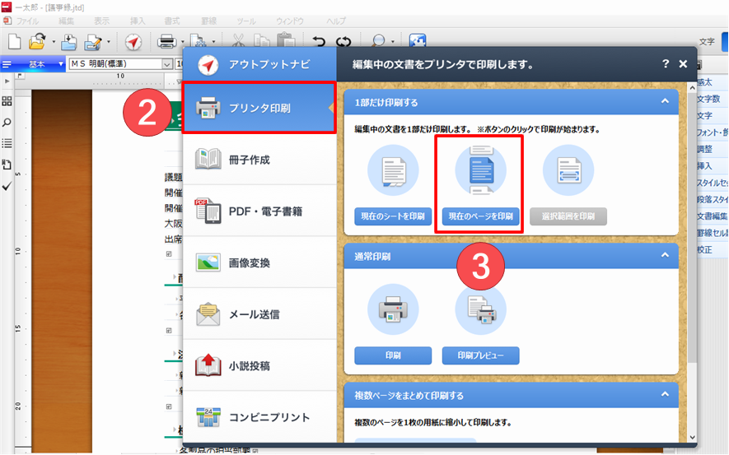The height and width of the screenshot is (455, 729).
Task: Select 小説投稿 in Output Navi
Action: click(259, 366)
